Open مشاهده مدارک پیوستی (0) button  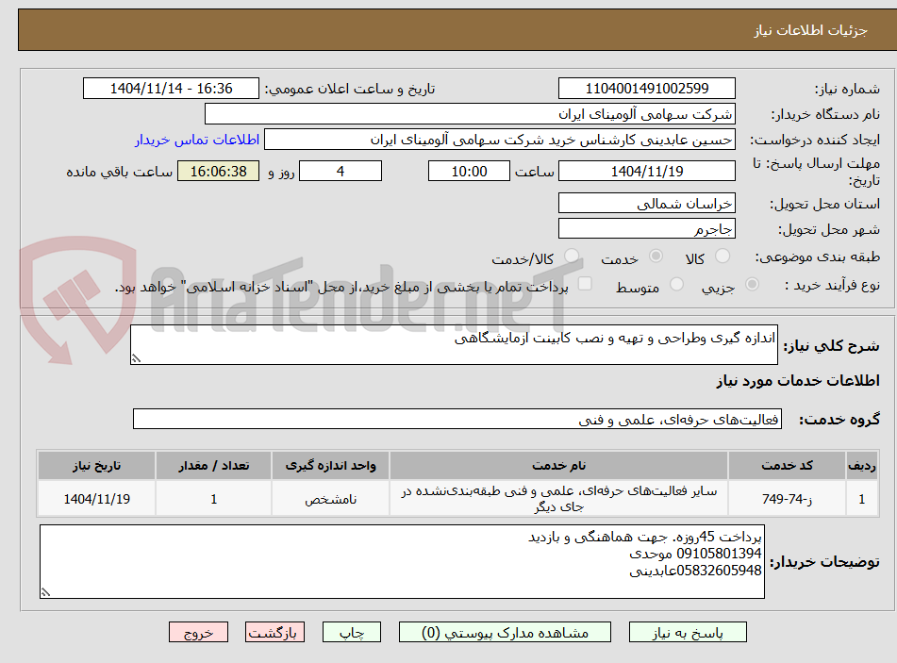[505, 633]
